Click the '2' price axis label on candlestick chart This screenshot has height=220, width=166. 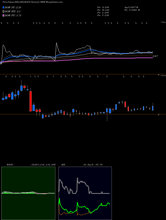point(159,115)
